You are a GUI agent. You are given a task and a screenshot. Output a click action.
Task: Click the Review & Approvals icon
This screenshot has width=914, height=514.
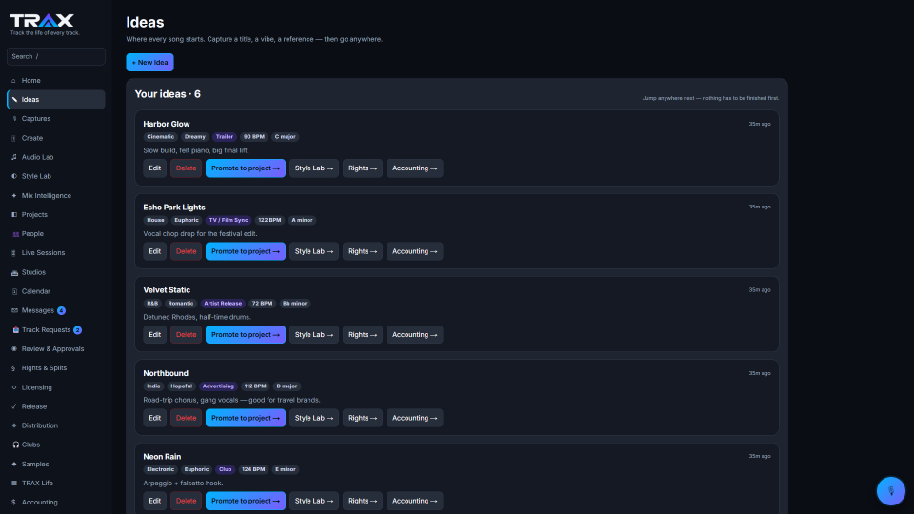[14, 349]
